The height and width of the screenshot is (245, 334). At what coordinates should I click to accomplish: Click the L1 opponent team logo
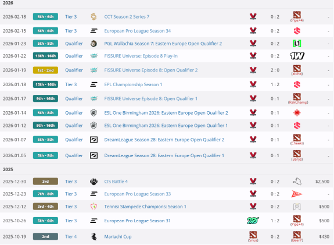pyautogui.click(x=297, y=44)
